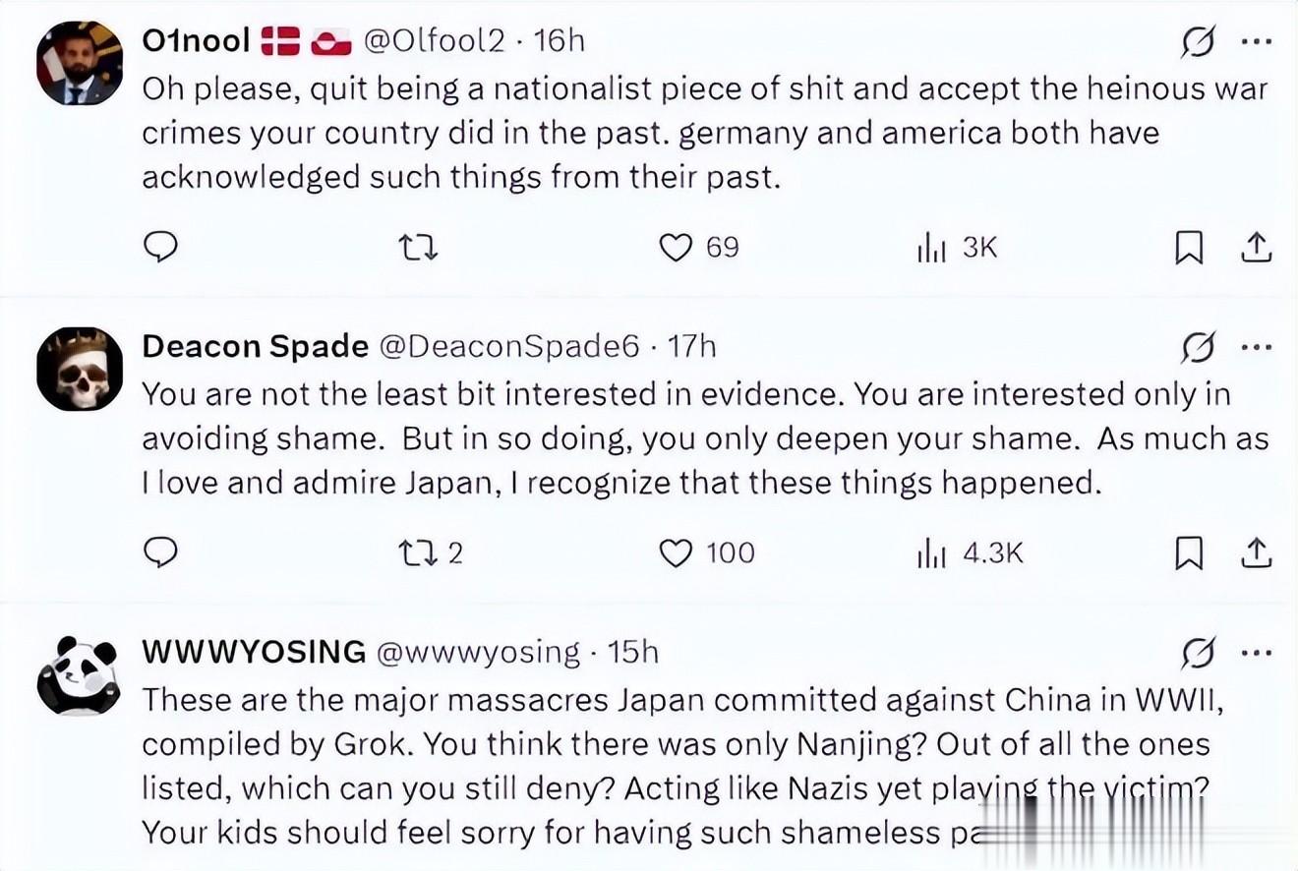Share Deacon Spade's tweet
1298x871 pixels.
click(x=1256, y=553)
